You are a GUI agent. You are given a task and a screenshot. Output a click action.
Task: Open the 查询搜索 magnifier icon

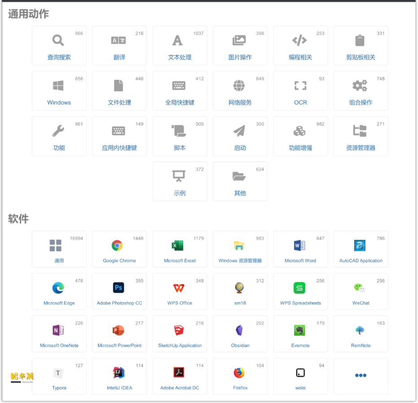(x=58, y=40)
